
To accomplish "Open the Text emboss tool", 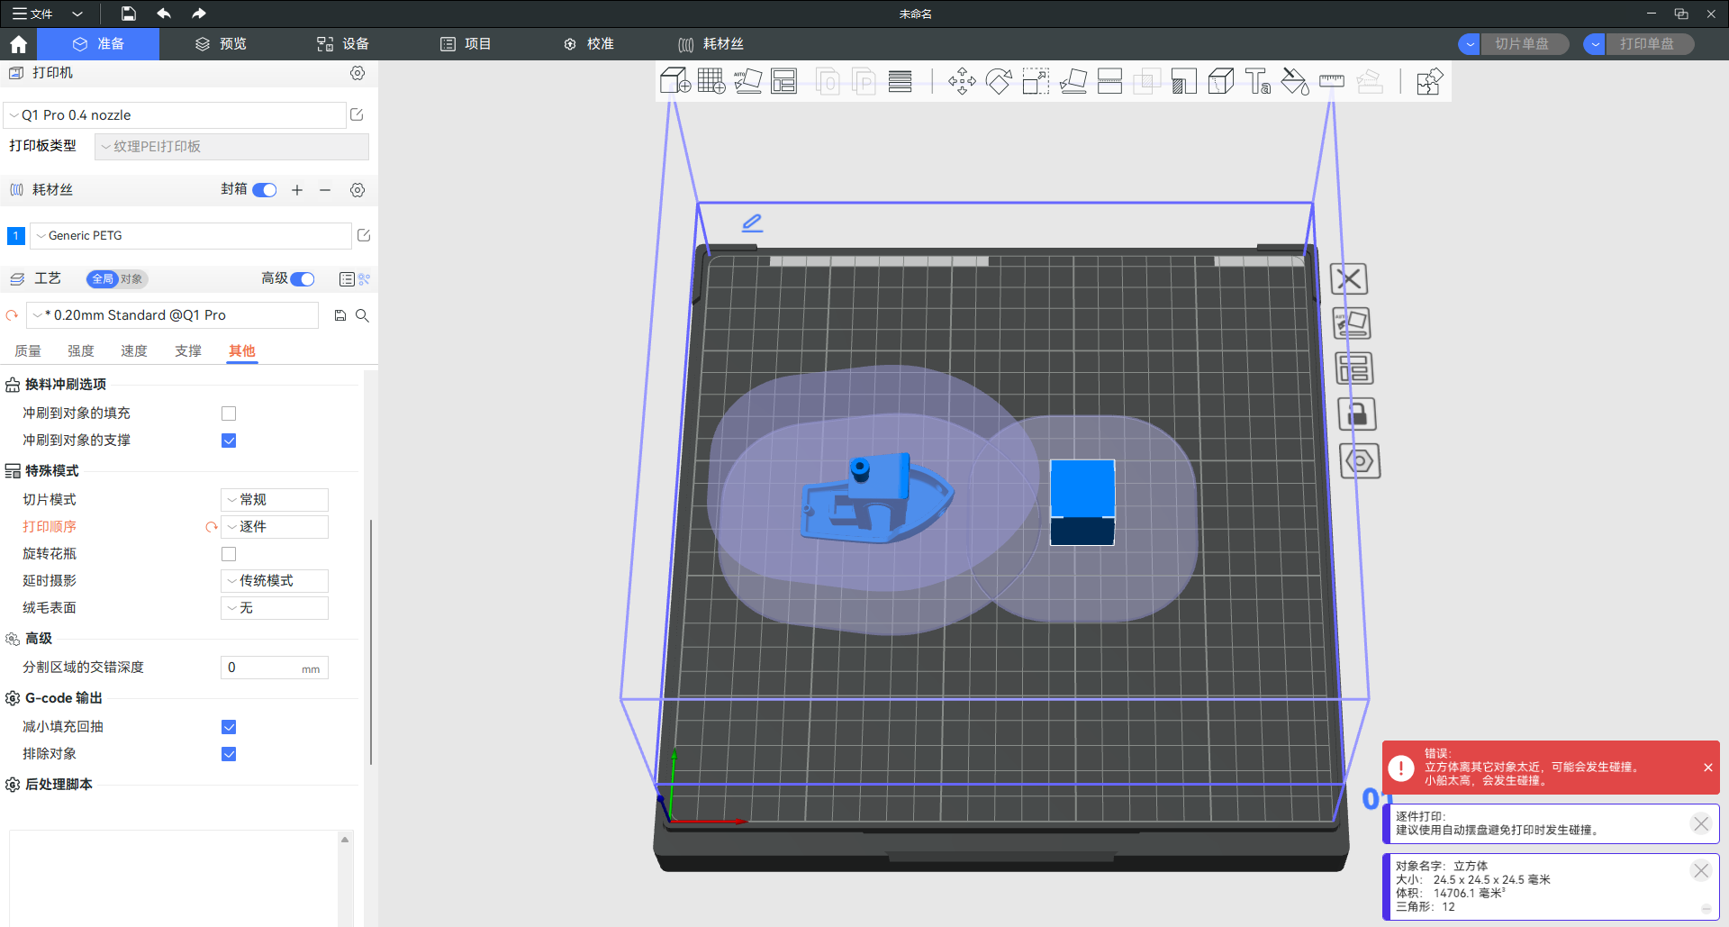I will click(x=1257, y=82).
